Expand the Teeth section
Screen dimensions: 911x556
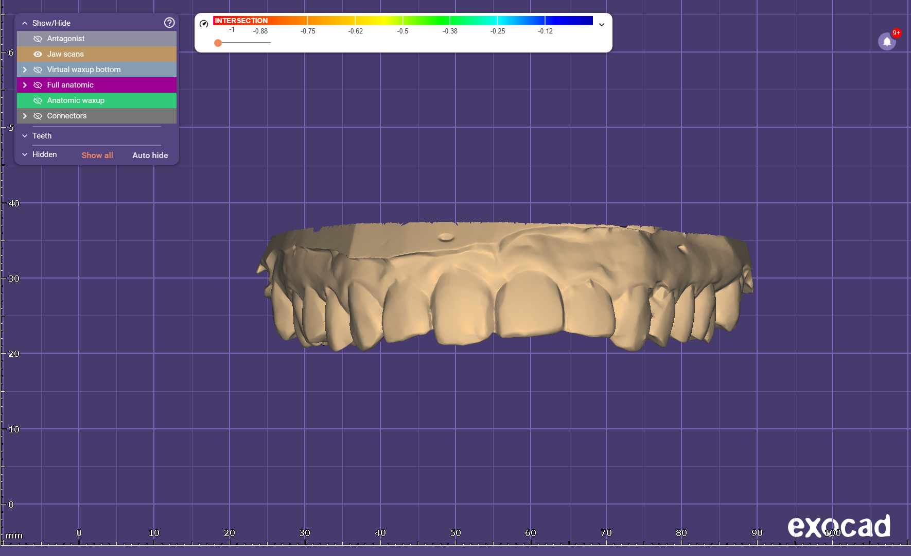coord(25,136)
